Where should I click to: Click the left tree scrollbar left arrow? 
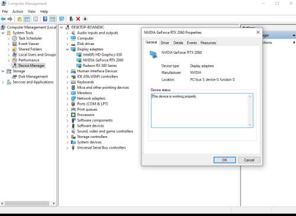click(x=2, y=203)
